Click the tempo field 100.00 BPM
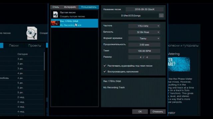Image resolution: width=213 pixels, height=119 pixels. (144, 51)
